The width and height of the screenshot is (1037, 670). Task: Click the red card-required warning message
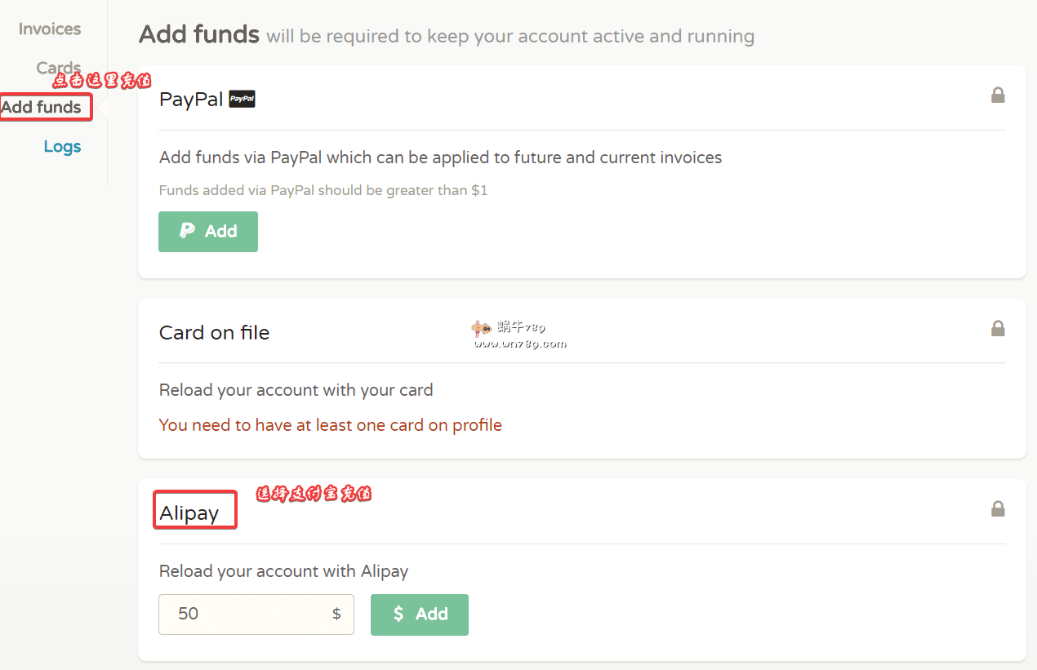tap(330, 425)
